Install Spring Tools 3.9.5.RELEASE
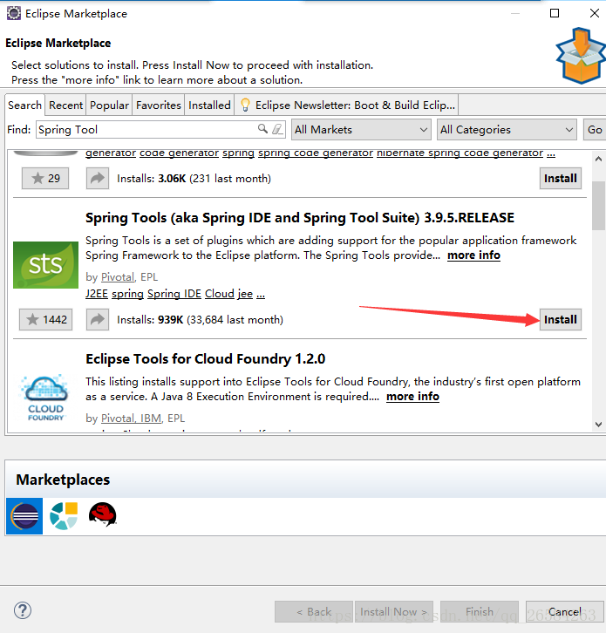 (561, 320)
